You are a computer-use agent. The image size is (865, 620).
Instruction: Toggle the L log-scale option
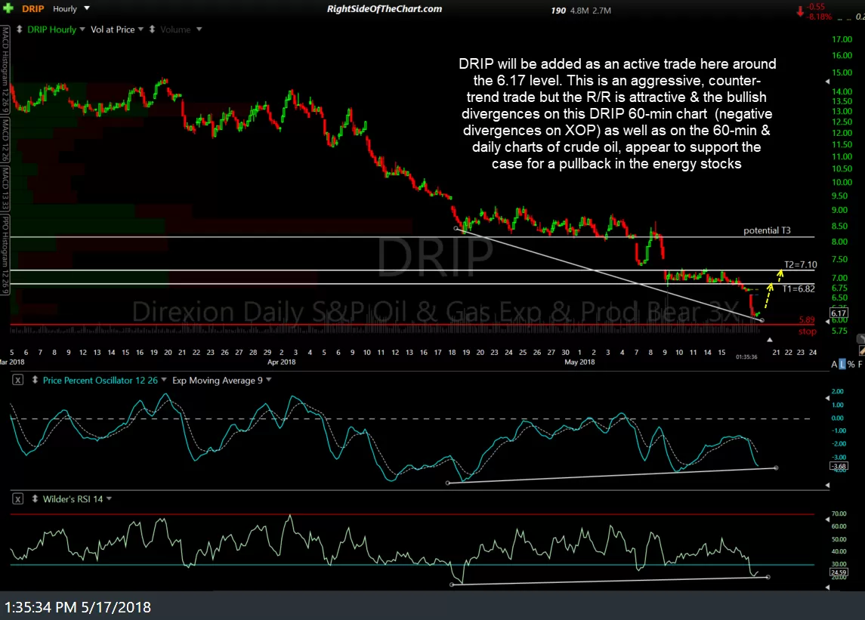point(842,365)
